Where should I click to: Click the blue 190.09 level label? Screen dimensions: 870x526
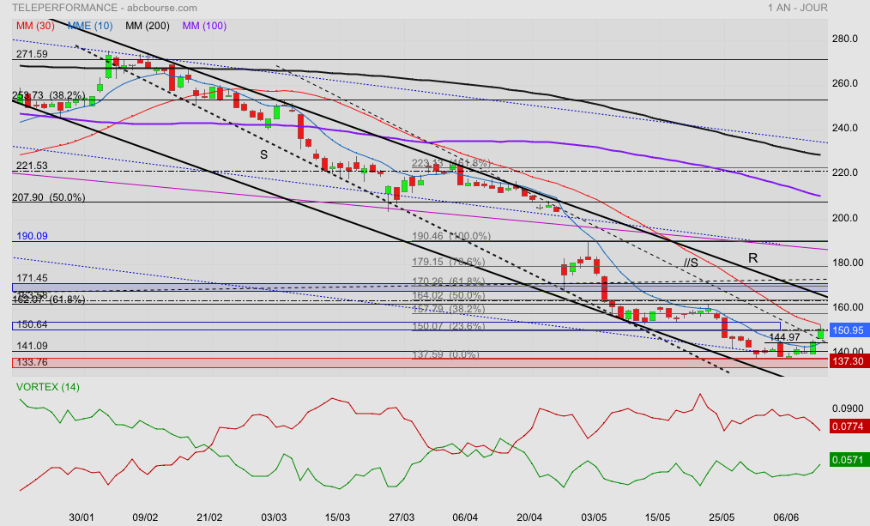pyautogui.click(x=32, y=236)
